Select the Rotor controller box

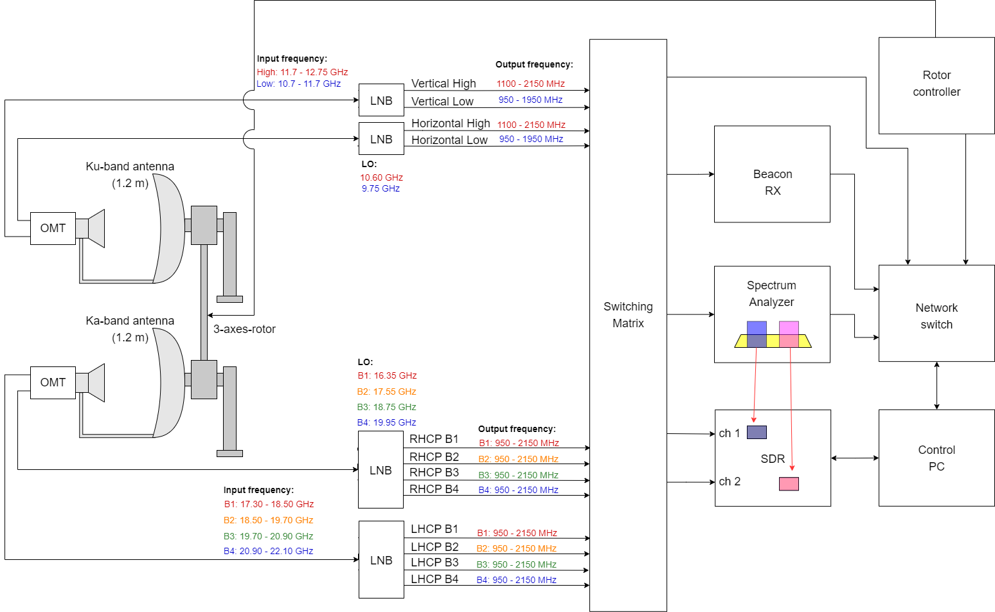(x=937, y=85)
